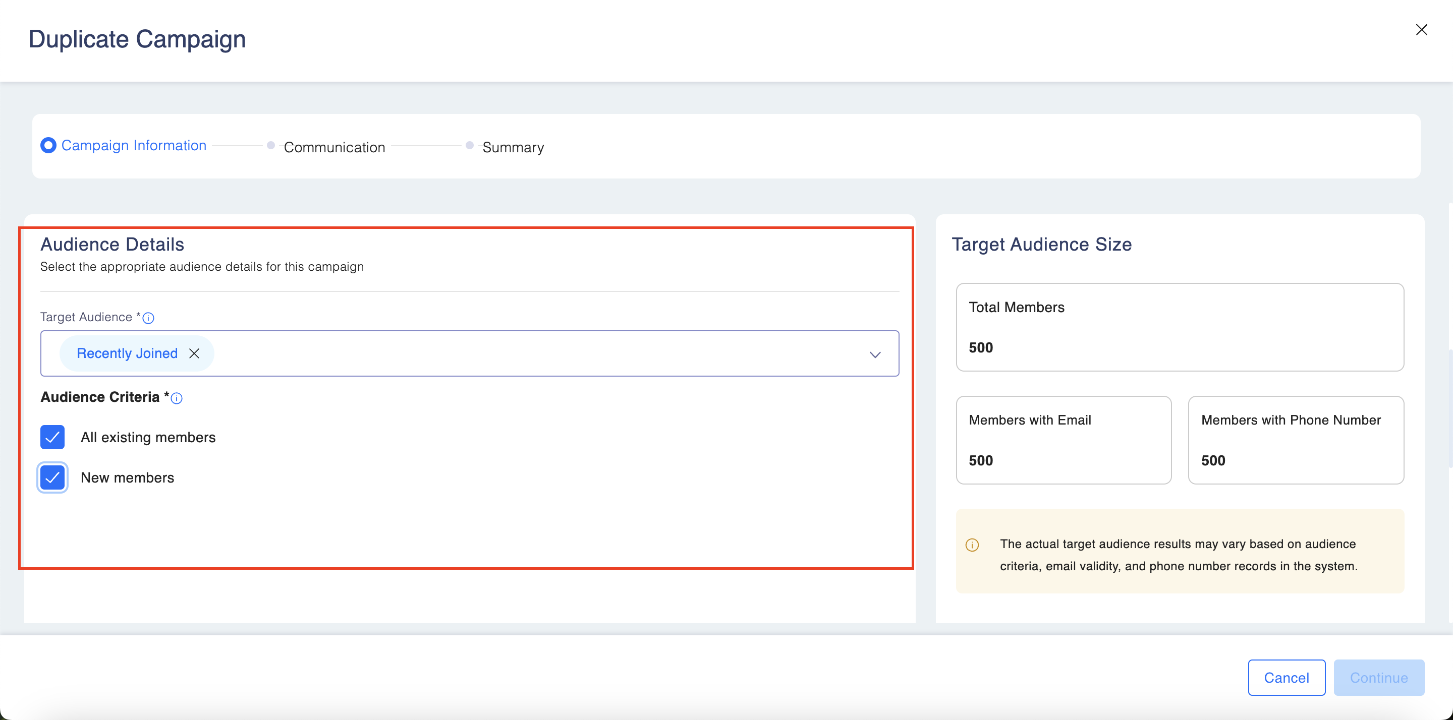
Task: Remove the Recently Joined audience tag
Action: pos(194,353)
